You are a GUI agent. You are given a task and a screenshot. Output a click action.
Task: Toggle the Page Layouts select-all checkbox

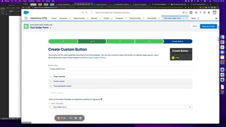(x=50, y=77)
